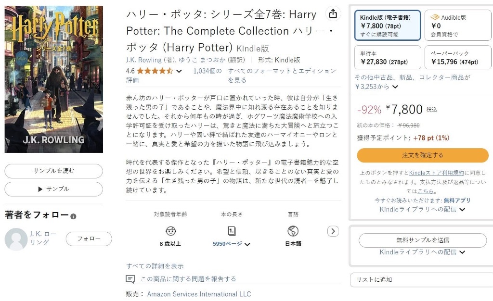
Task: Play the audio サンプル sample
Action: (x=53, y=189)
